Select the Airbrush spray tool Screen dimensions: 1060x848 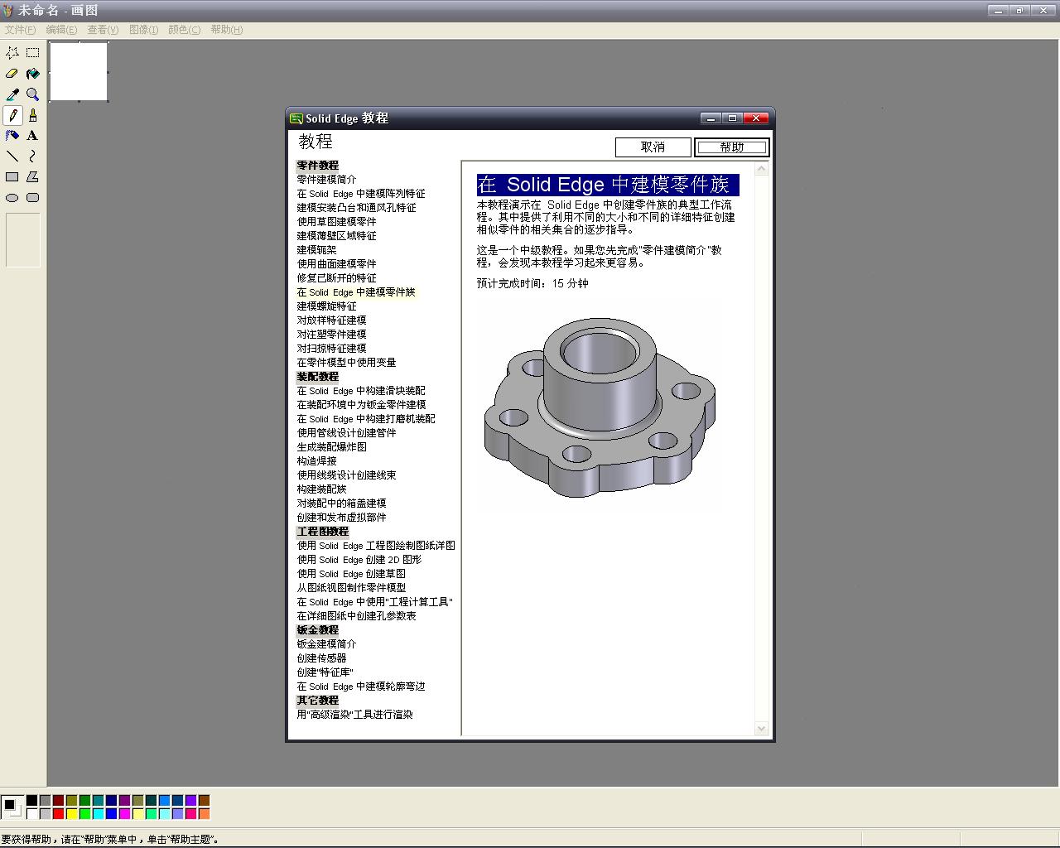coord(12,136)
